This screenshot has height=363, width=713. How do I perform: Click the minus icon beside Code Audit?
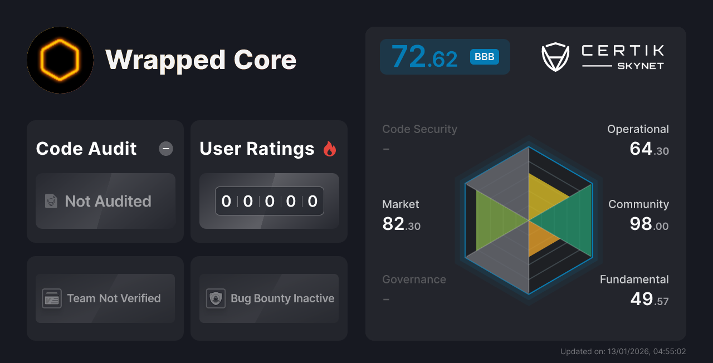[x=165, y=149]
